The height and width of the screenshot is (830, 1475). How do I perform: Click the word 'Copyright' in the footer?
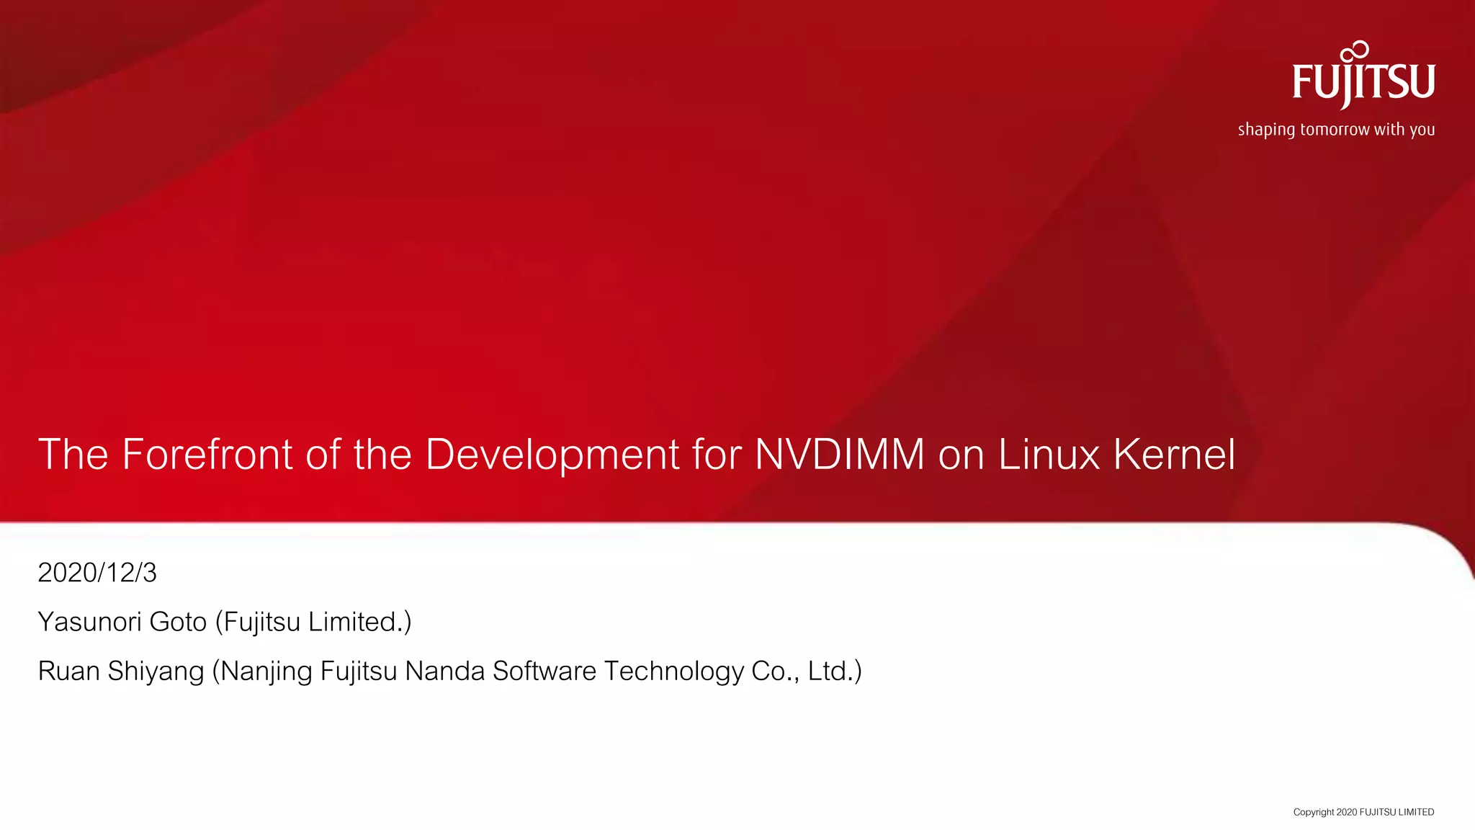point(1314,812)
